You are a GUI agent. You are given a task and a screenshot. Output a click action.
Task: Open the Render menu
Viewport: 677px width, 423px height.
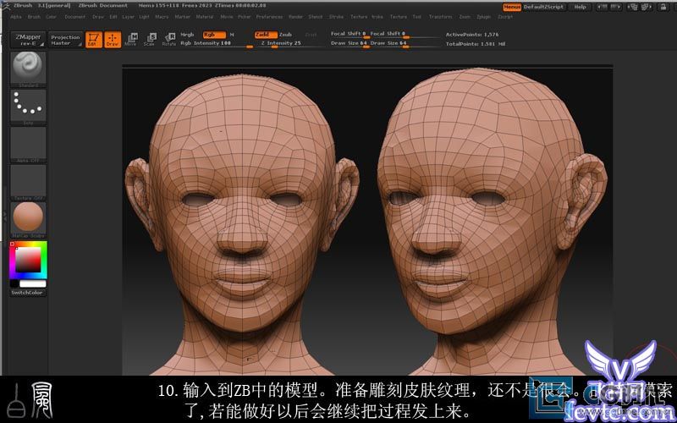point(295,17)
